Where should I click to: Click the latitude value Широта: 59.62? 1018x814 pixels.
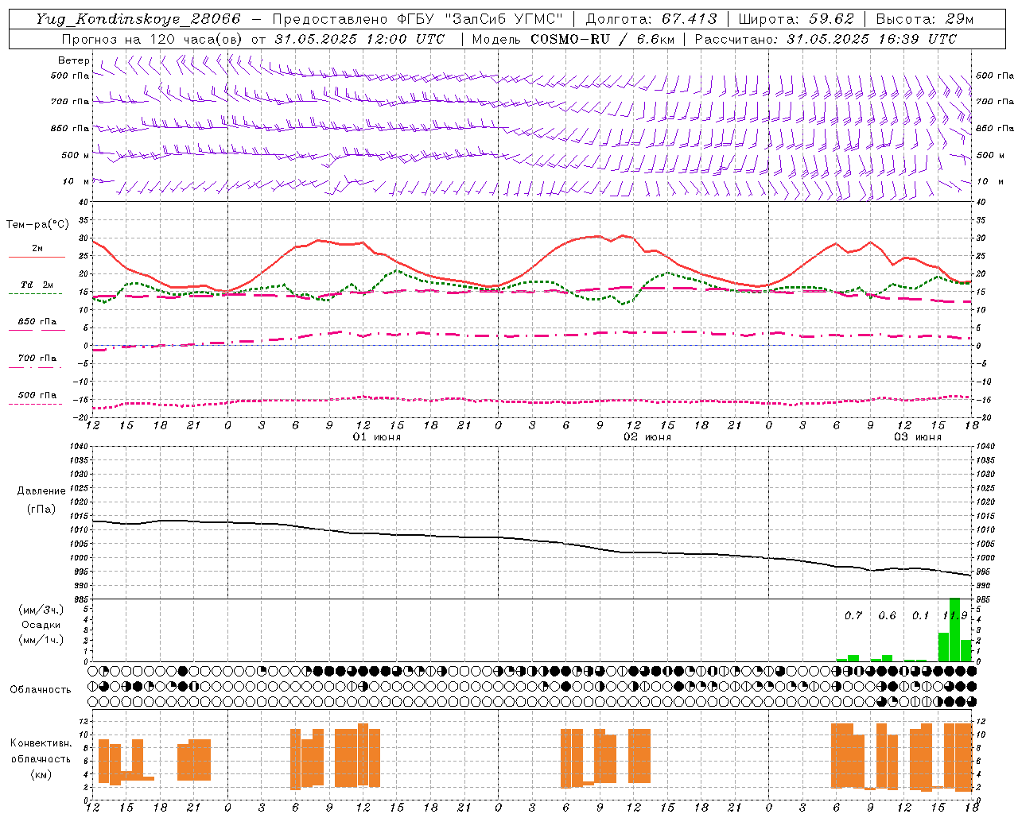pyautogui.click(x=796, y=19)
